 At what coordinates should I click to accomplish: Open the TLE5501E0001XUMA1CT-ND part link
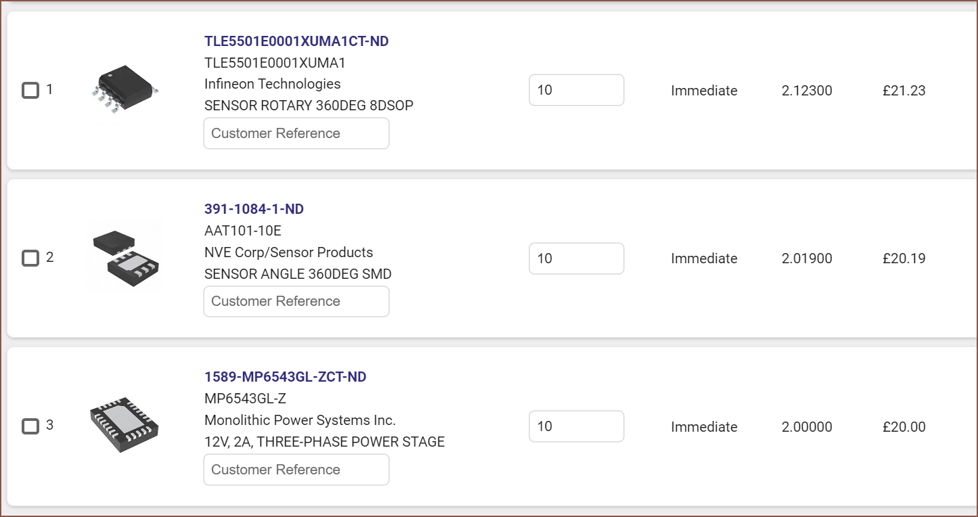296,41
